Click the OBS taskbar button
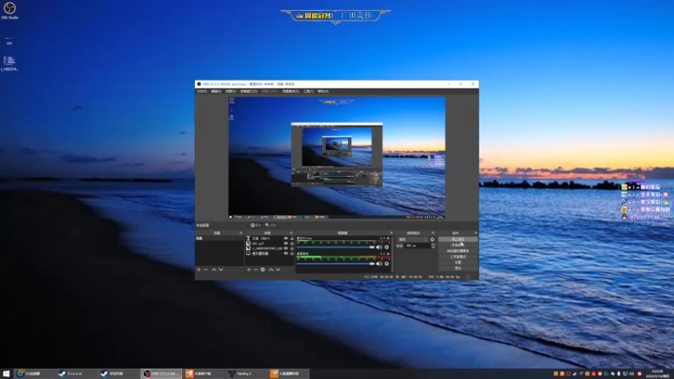674x379 pixels. pyautogui.click(x=161, y=373)
